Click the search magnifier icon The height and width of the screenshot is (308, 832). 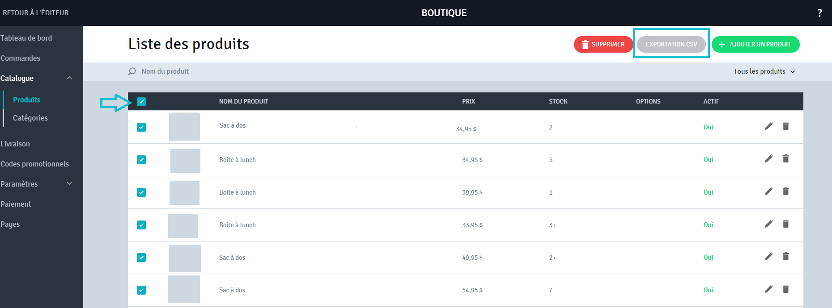(x=132, y=71)
